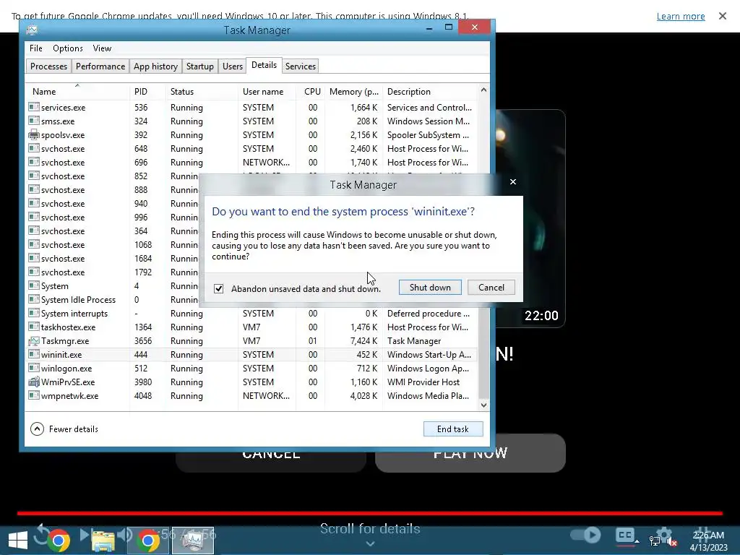This screenshot has height=555, width=740.
Task: Select the winlogon.exe row
Action: [252, 368]
